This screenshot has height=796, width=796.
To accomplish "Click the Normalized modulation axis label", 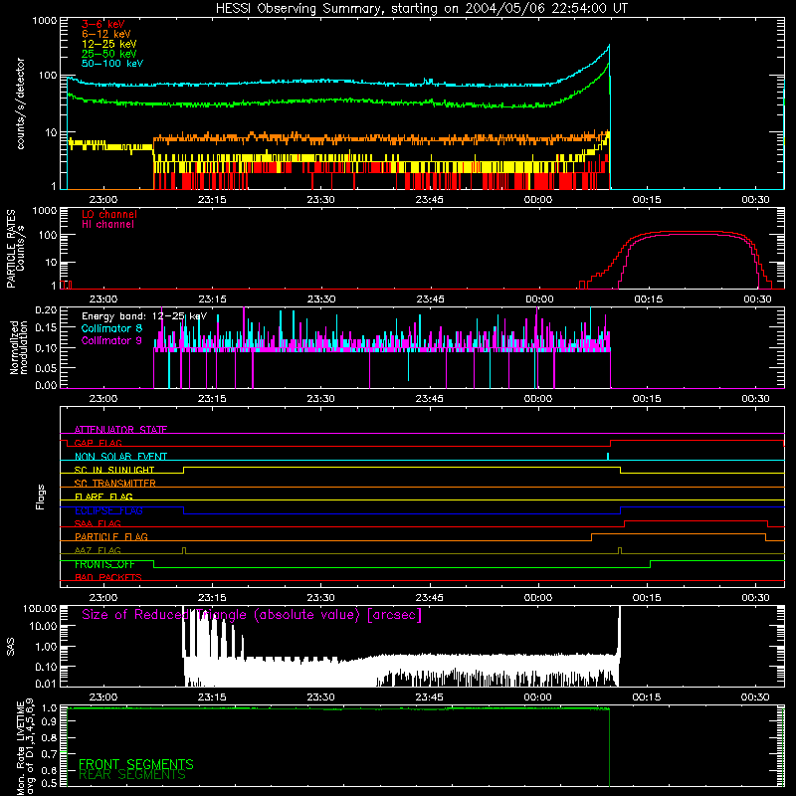I will (19, 347).
